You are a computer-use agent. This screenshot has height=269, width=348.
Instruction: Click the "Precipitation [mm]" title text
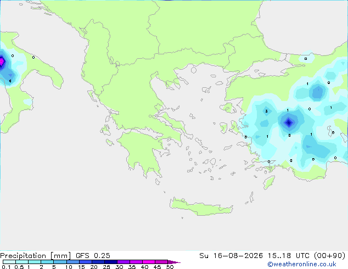pyautogui.click(x=36, y=256)
